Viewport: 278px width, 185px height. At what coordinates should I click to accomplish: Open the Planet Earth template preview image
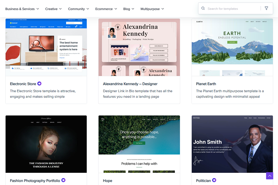click(x=232, y=47)
